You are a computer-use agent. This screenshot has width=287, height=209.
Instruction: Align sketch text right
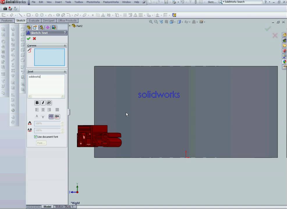coord(49,110)
